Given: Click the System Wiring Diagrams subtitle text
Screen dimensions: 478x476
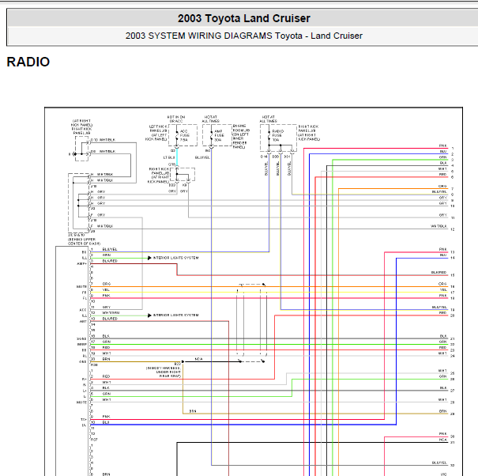Looking at the screenshot, I should (x=244, y=36).
